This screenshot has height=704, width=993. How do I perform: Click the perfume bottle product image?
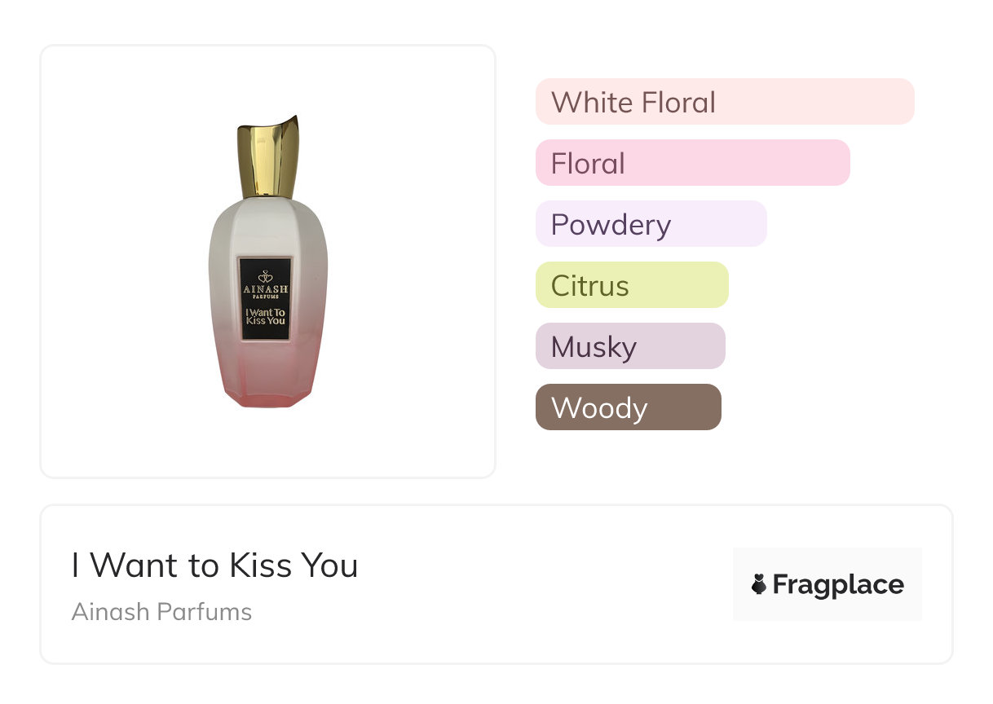click(267, 261)
